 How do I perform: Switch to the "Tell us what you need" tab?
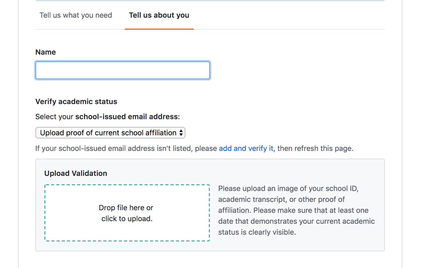click(76, 15)
